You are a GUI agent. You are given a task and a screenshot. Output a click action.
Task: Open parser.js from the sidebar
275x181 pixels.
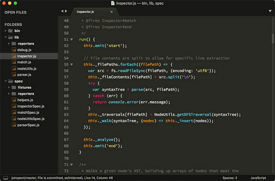coord(24,75)
